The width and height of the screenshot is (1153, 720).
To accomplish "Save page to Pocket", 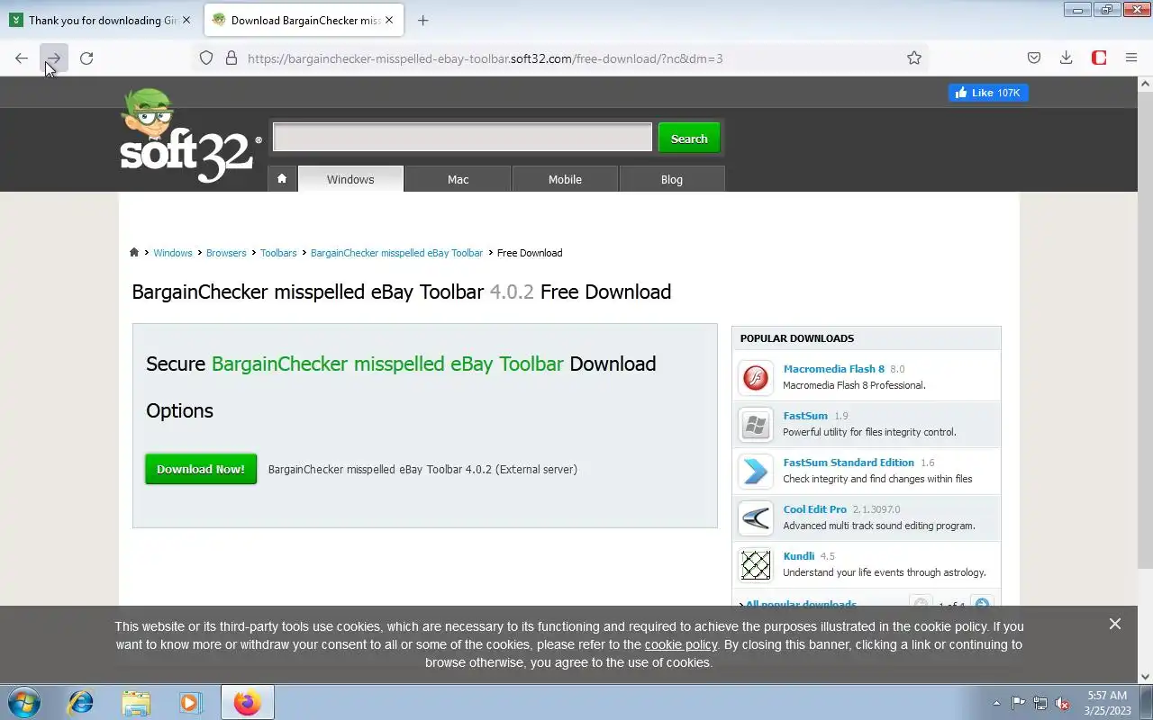I will pos(1034,58).
